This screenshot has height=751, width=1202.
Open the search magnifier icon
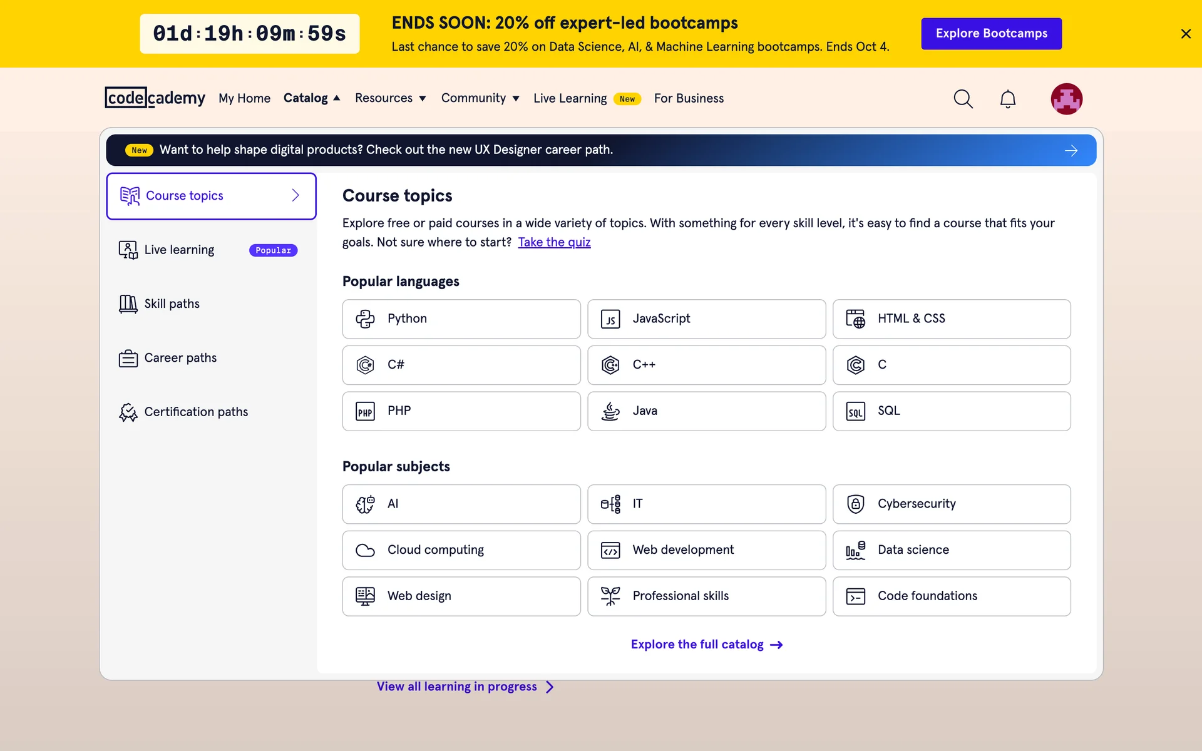click(963, 99)
